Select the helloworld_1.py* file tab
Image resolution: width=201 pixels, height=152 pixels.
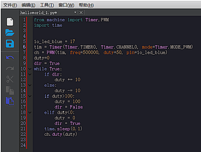point(39,13)
